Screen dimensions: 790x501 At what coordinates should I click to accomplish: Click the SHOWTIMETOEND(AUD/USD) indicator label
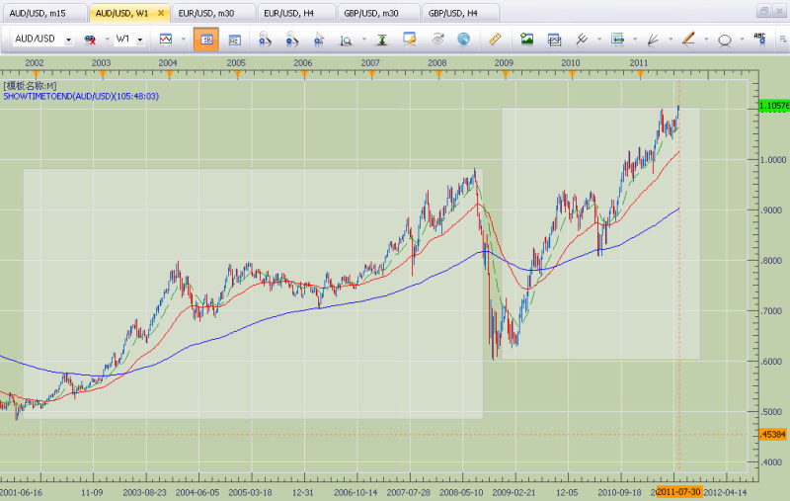pyautogui.click(x=81, y=96)
